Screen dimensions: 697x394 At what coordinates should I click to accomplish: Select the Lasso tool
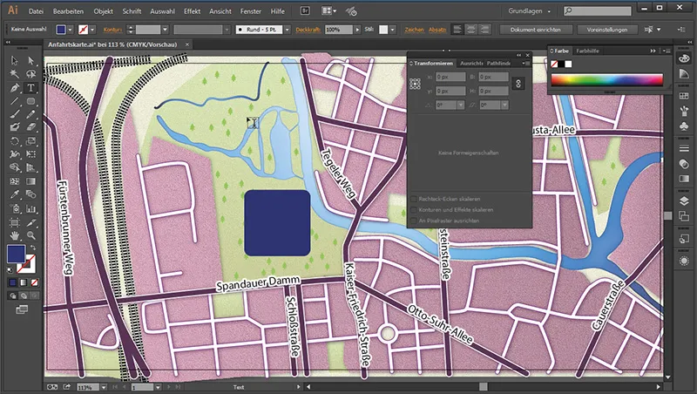point(30,74)
